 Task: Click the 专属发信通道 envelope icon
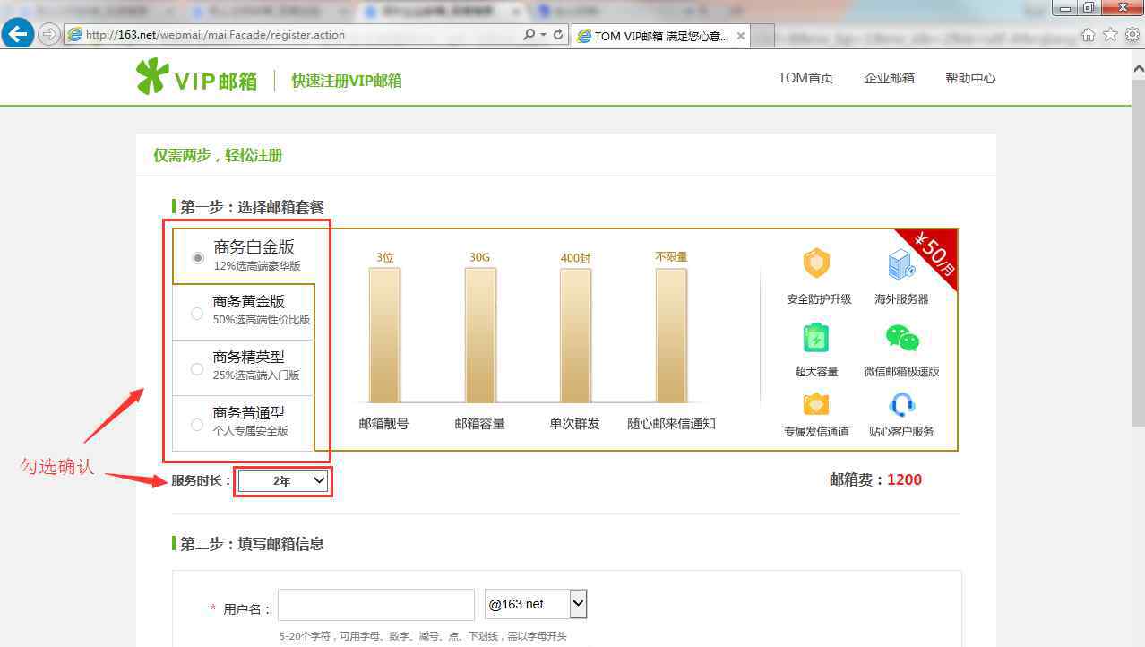[816, 404]
